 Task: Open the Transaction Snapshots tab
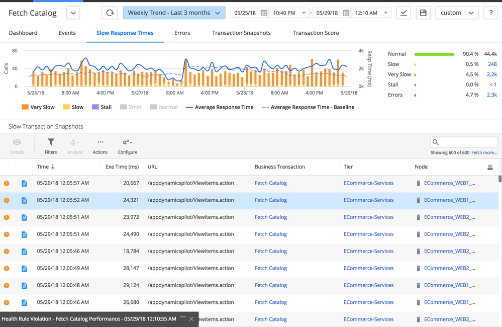(241, 33)
